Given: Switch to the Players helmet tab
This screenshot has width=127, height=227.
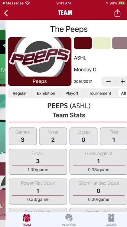Looking at the screenshot, I should pyautogui.click(x=69, y=220).
